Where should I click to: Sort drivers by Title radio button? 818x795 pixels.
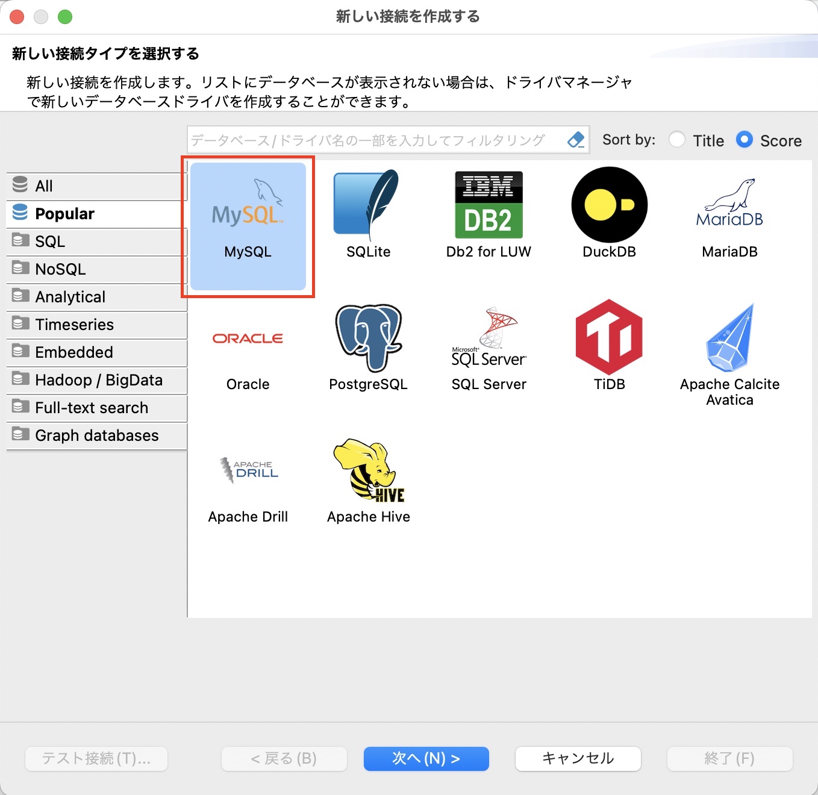pos(677,140)
